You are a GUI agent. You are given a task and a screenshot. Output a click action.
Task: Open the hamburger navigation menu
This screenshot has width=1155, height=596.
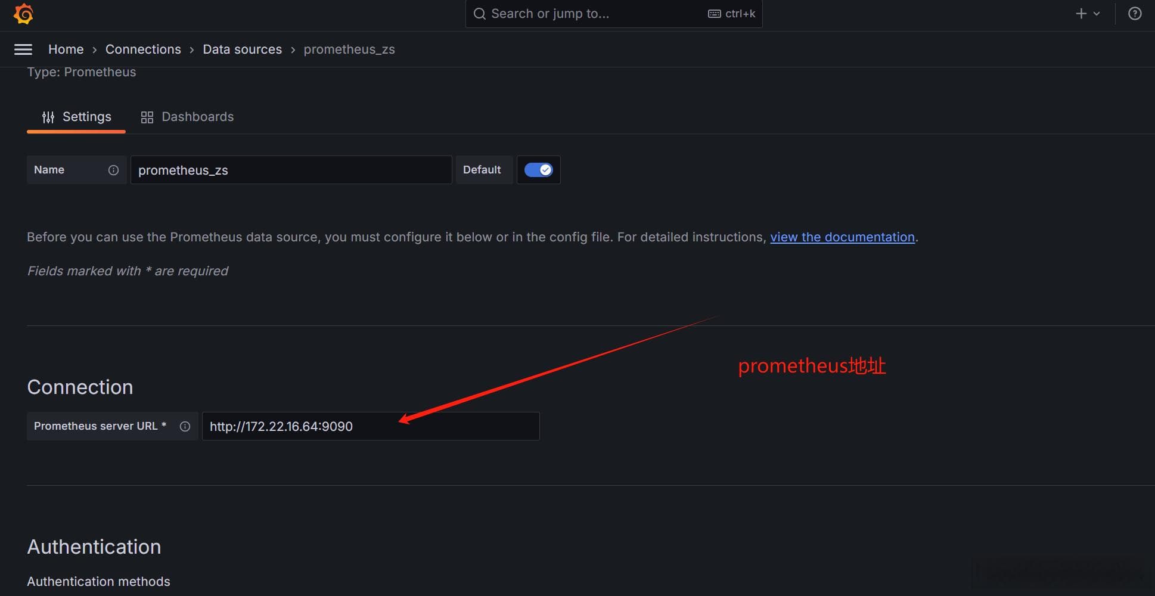point(23,49)
